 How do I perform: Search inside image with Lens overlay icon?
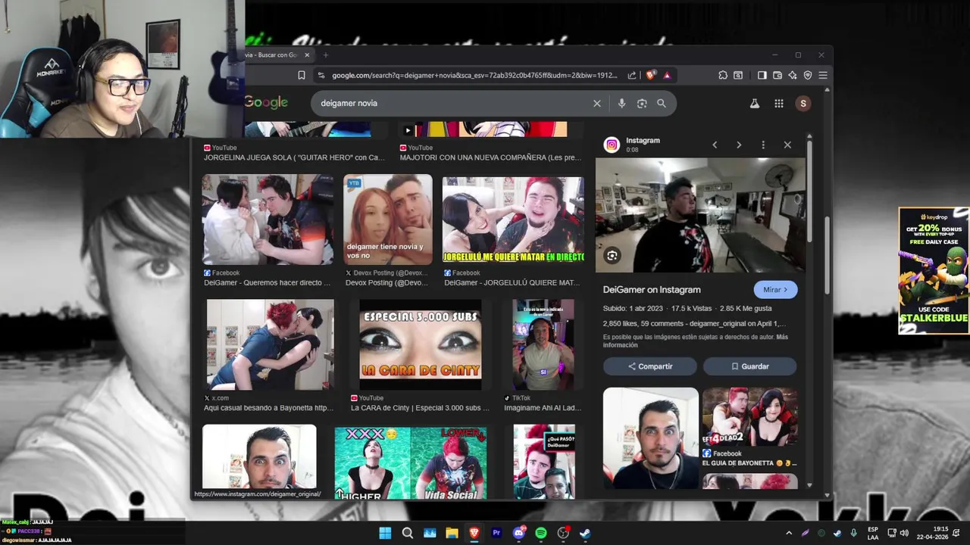tap(612, 256)
